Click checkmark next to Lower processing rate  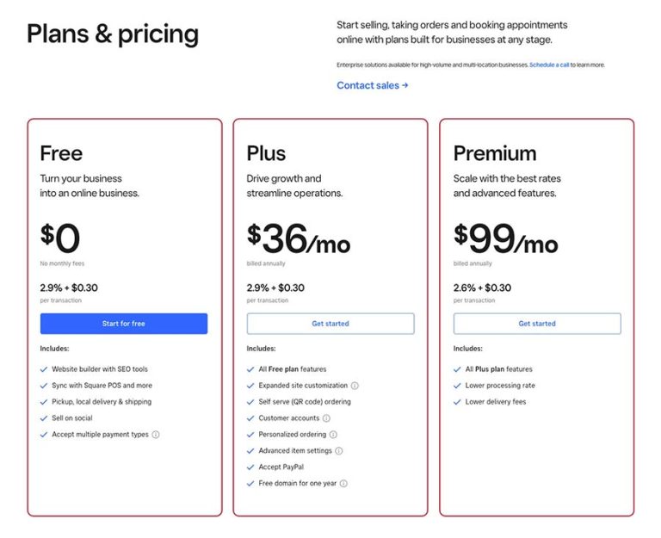[x=457, y=386]
